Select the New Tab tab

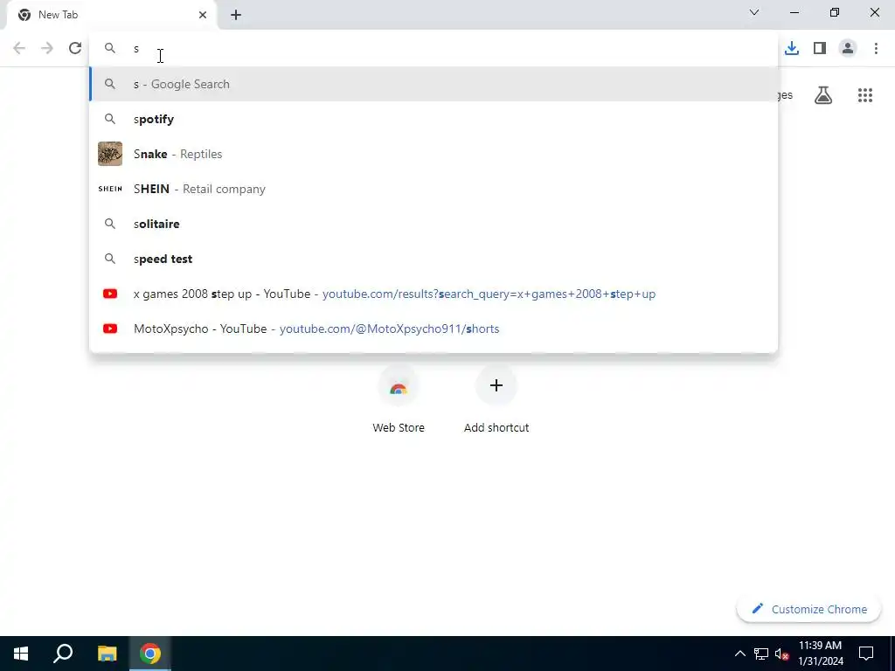click(111, 15)
